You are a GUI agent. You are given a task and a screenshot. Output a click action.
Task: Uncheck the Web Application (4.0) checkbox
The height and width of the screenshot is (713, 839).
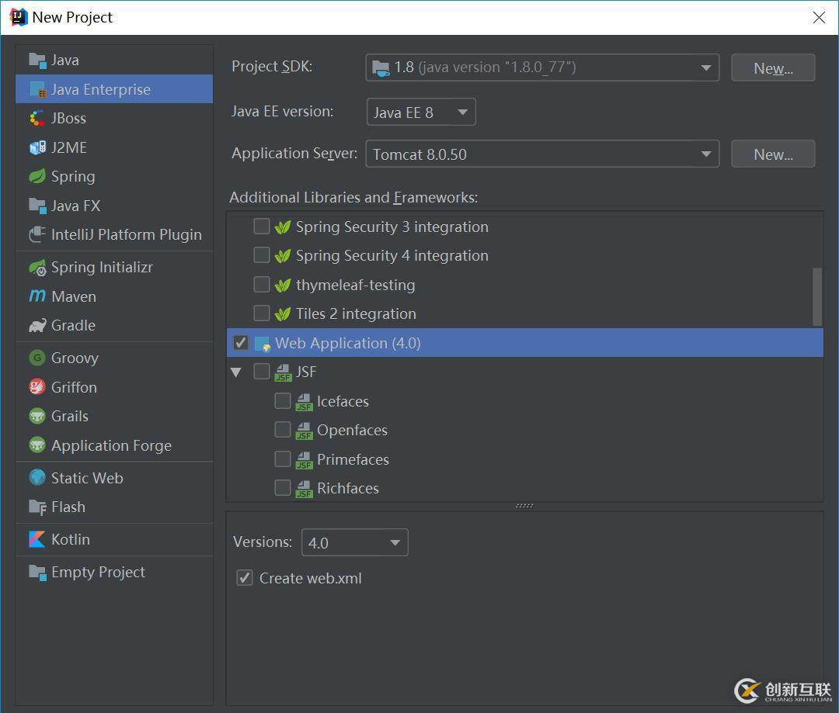point(241,343)
